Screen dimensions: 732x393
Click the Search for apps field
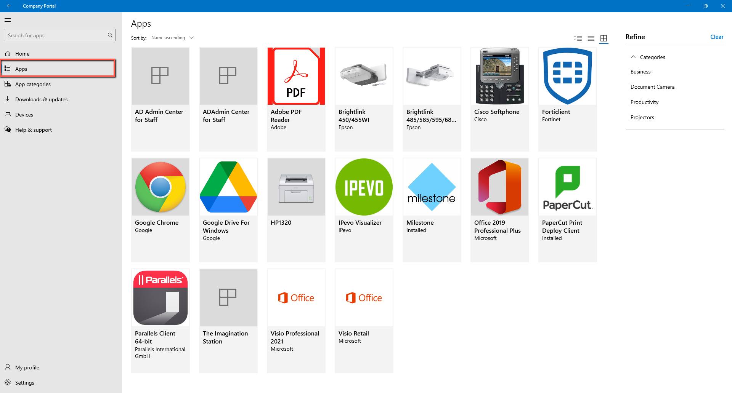click(x=56, y=35)
